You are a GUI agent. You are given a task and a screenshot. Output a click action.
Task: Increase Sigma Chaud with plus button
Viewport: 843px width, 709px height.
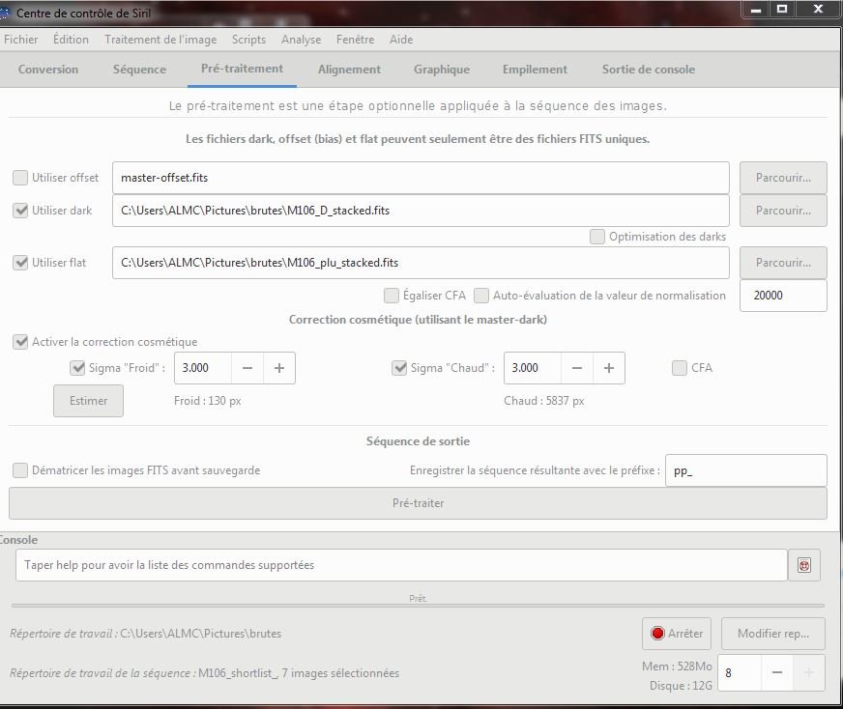tap(609, 368)
